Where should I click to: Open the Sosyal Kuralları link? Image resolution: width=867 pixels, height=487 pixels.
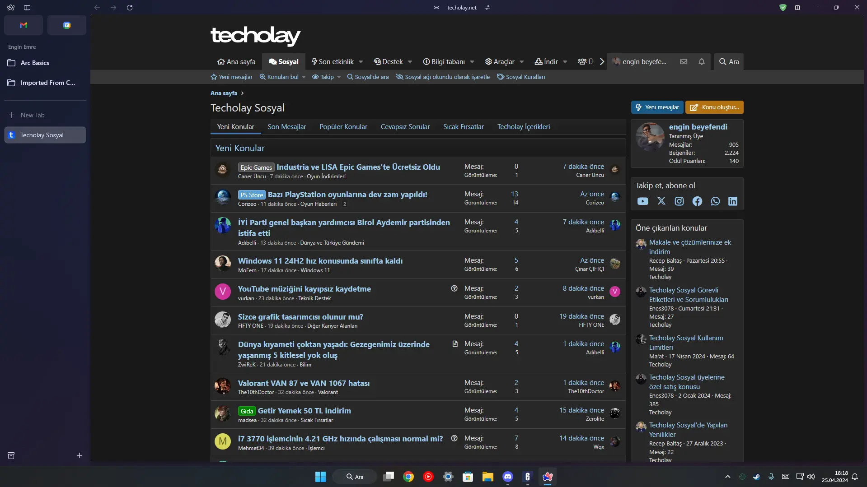pyautogui.click(x=521, y=77)
